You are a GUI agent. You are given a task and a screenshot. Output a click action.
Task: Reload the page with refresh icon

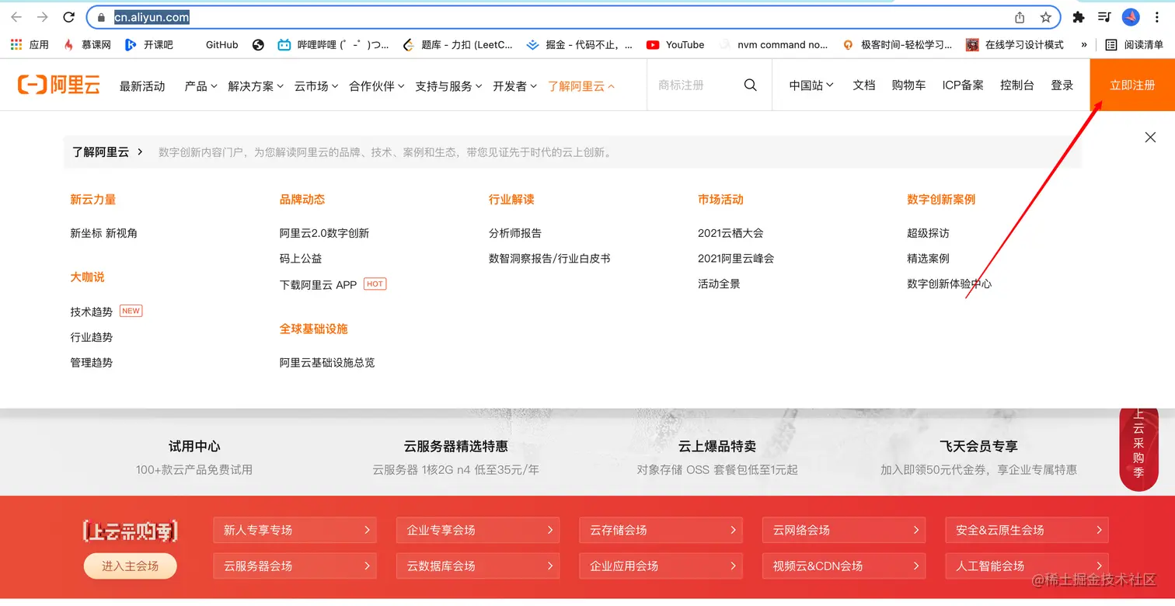[69, 17]
